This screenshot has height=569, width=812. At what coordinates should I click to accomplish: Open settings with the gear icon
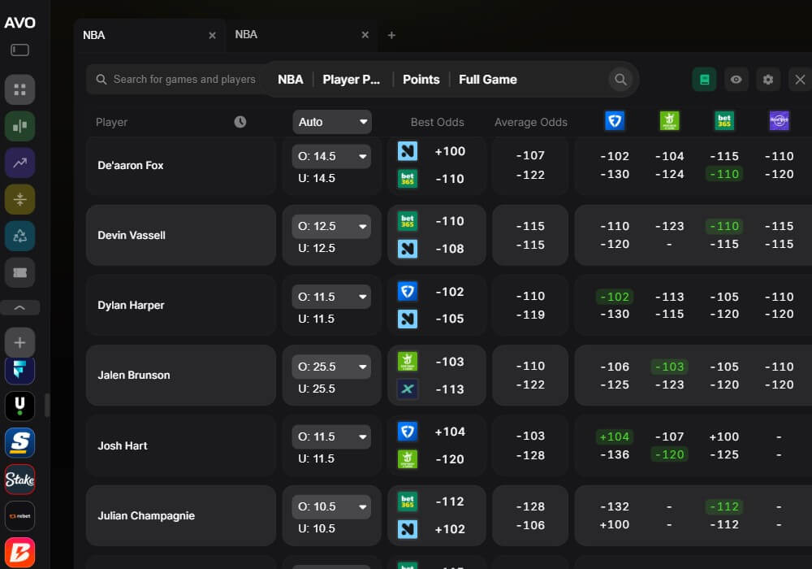click(x=768, y=80)
